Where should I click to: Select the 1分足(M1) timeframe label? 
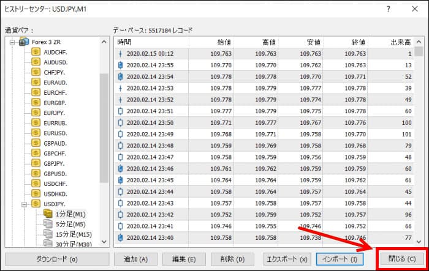(70, 214)
